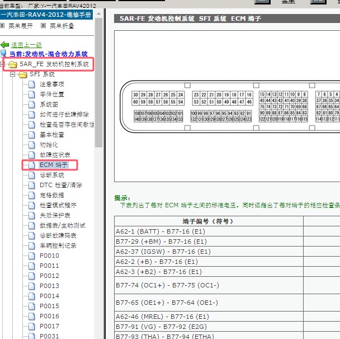Click the sidebar vertical scrollbar thumb
Screen dimensions: 340x339
(x=98, y=82)
